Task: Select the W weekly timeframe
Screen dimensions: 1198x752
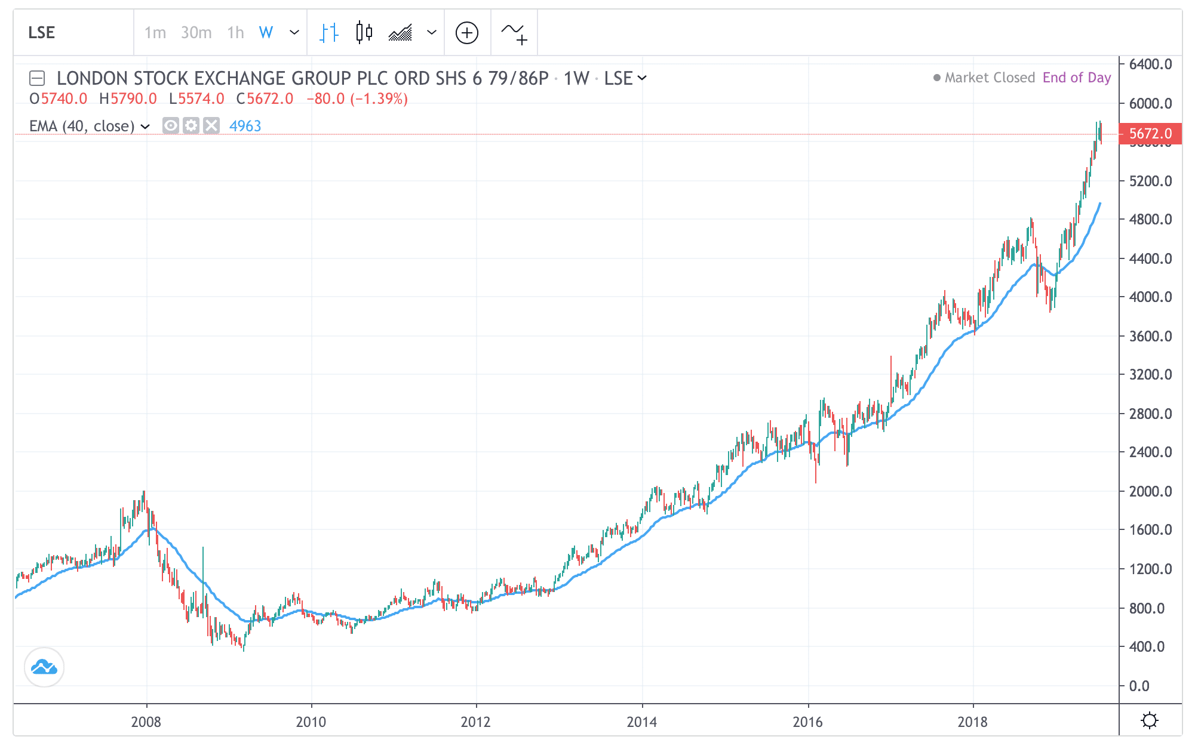Action: pos(266,32)
